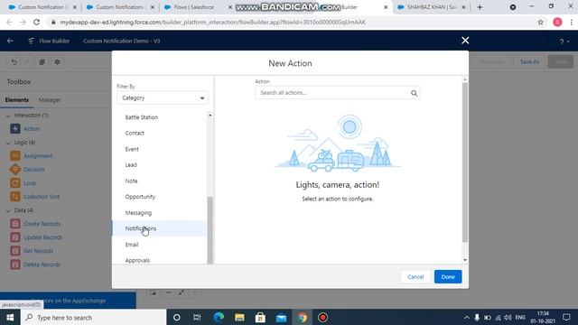Viewport: 578px width, 325px height.
Task: Open Windows Start menu
Action: pyautogui.click(x=10, y=317)
